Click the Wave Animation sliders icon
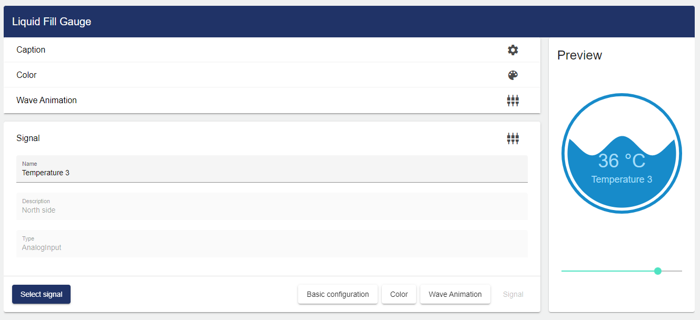 512,101
